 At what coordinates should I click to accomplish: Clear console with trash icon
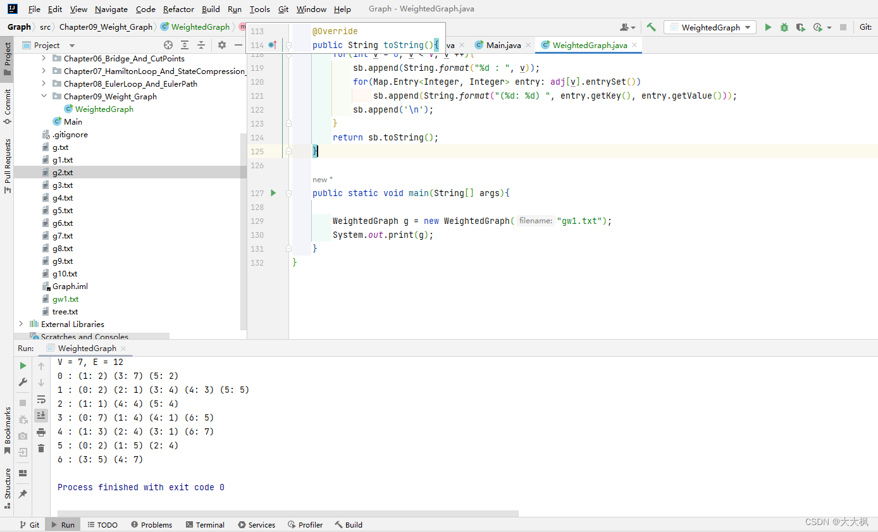pyautogui.click(x=41, y=448)
